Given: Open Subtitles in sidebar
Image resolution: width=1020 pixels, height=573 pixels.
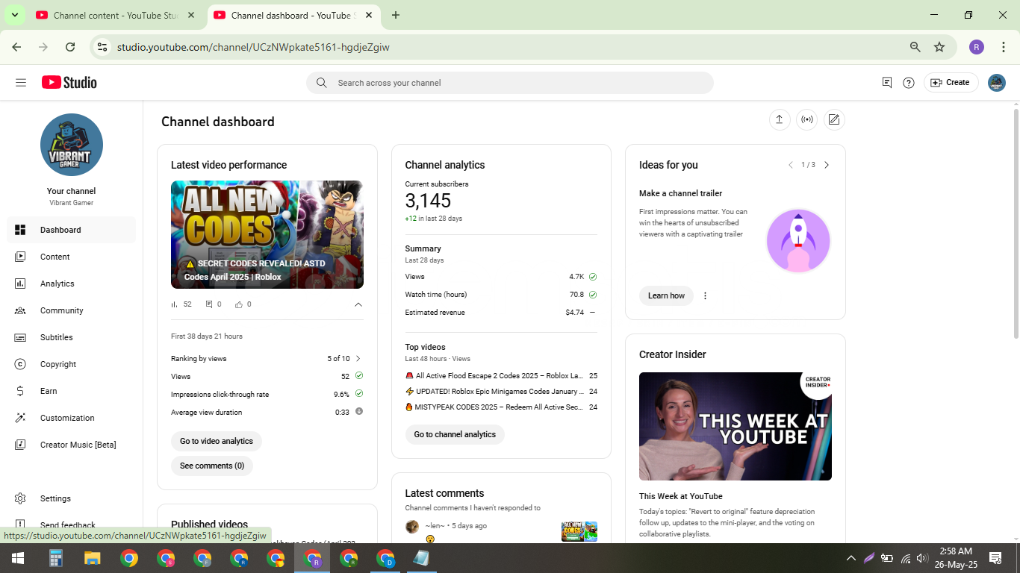Looking at the screenshot, I should click(72, 337).
